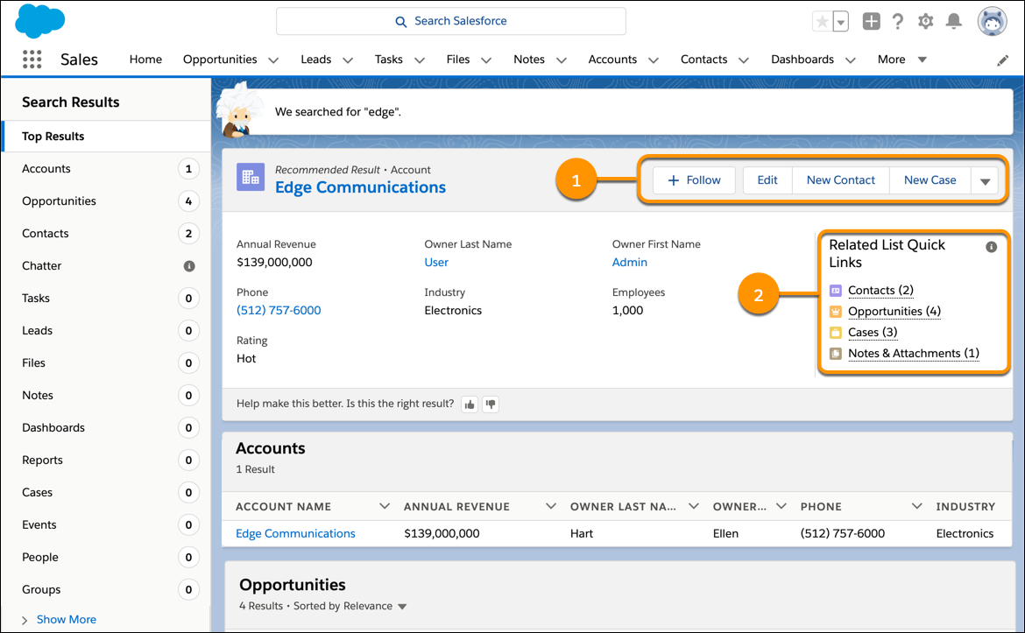Open the Accounts navigation tab

click(612, 60)
